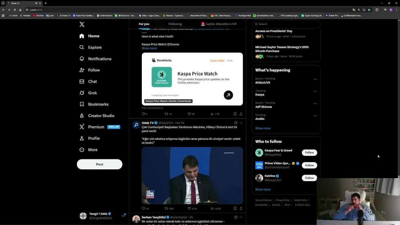The image size is (400, 225).
Task: Show more Who to follow suggestions
Action: point(263,189)
